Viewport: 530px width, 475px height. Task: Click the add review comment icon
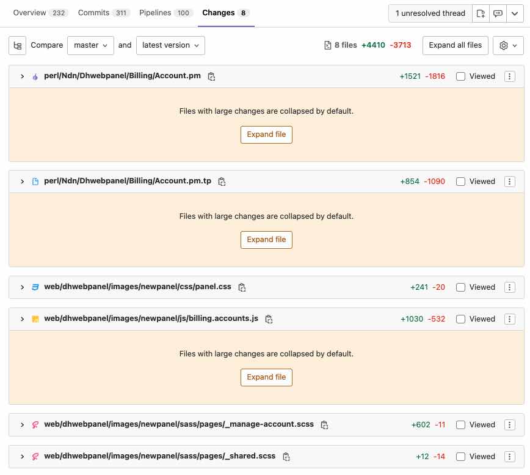pyautogui.click(x=481, y=13)
